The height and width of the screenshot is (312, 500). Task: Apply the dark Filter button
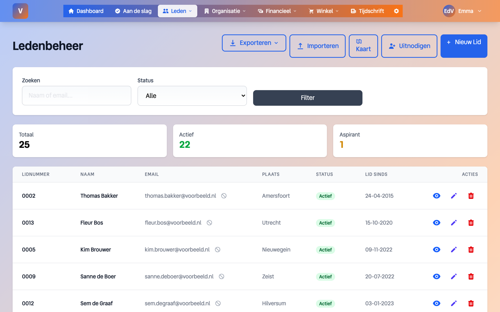[308, 98]
